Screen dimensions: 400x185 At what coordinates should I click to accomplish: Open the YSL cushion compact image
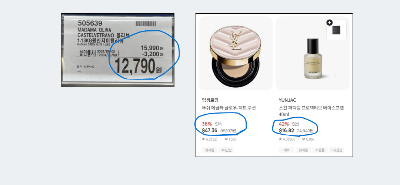coord(236,53)
